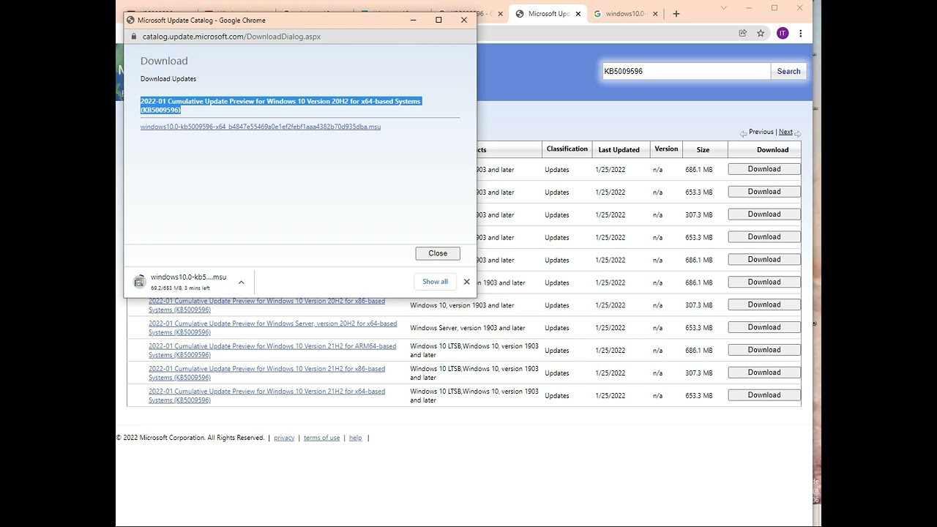This screenshot has width=937, height=527.
Task: Click Show all downloads button
Action: coord(435,282)
